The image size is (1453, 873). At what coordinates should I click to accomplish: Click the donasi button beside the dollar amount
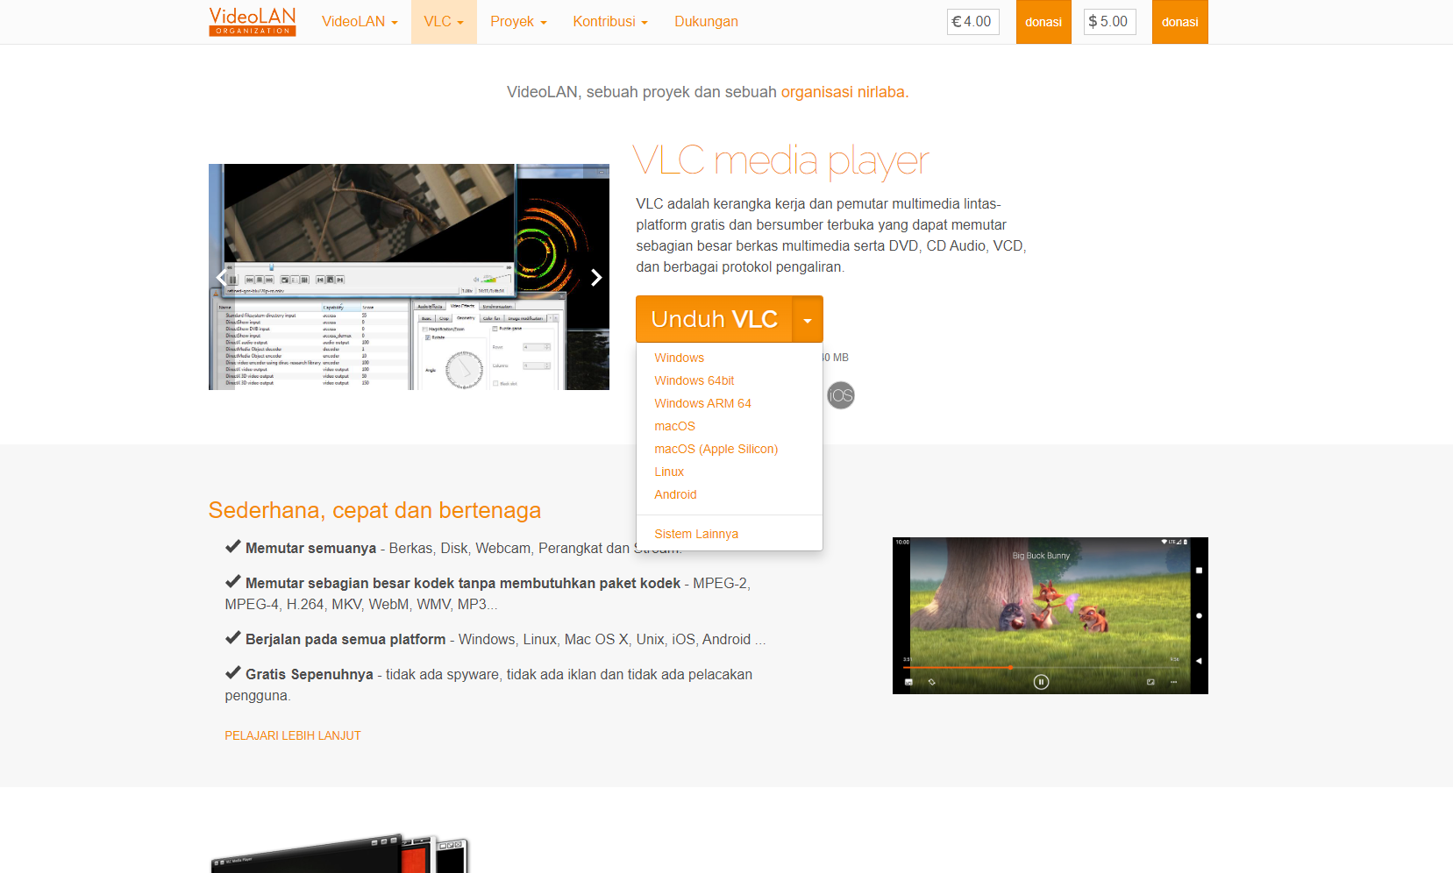pos(1180,22)
